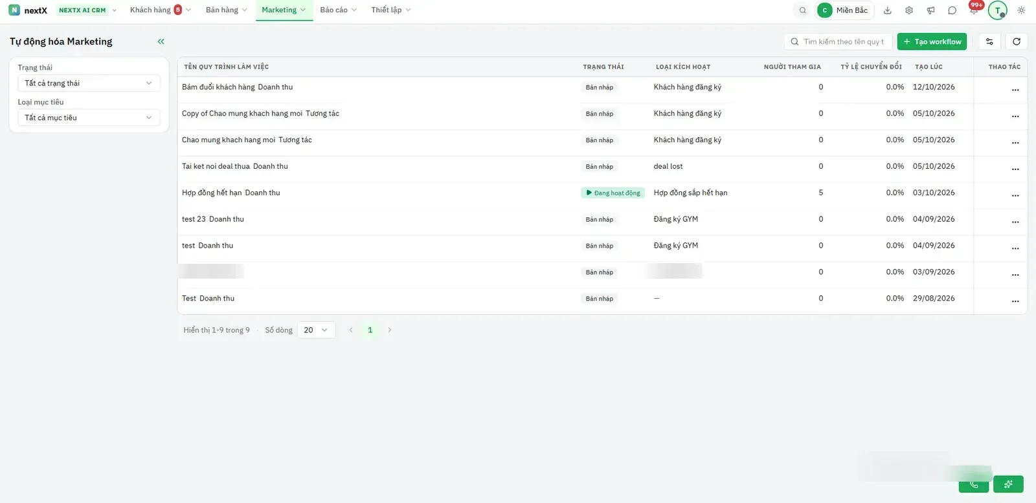
Task: Open notifications bell with 99+ badge
Action: (x=974, y=10)
